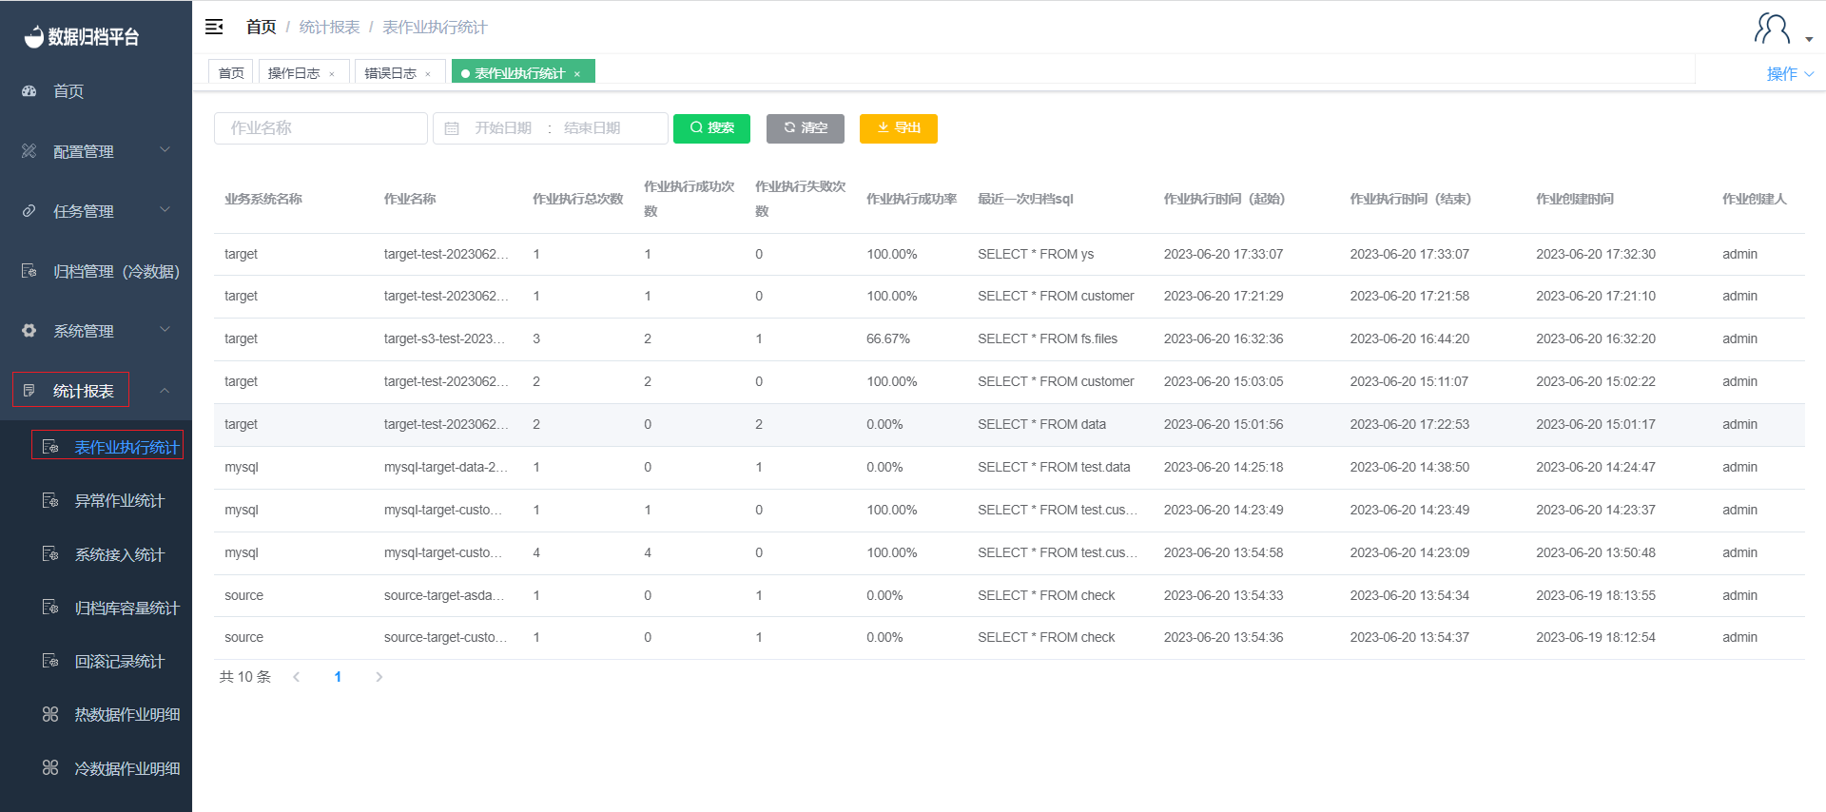Click the 66.67% success rate cell
Viewport: 1826px width, 812px height.
pyautogui.click(x=888, y=338)
